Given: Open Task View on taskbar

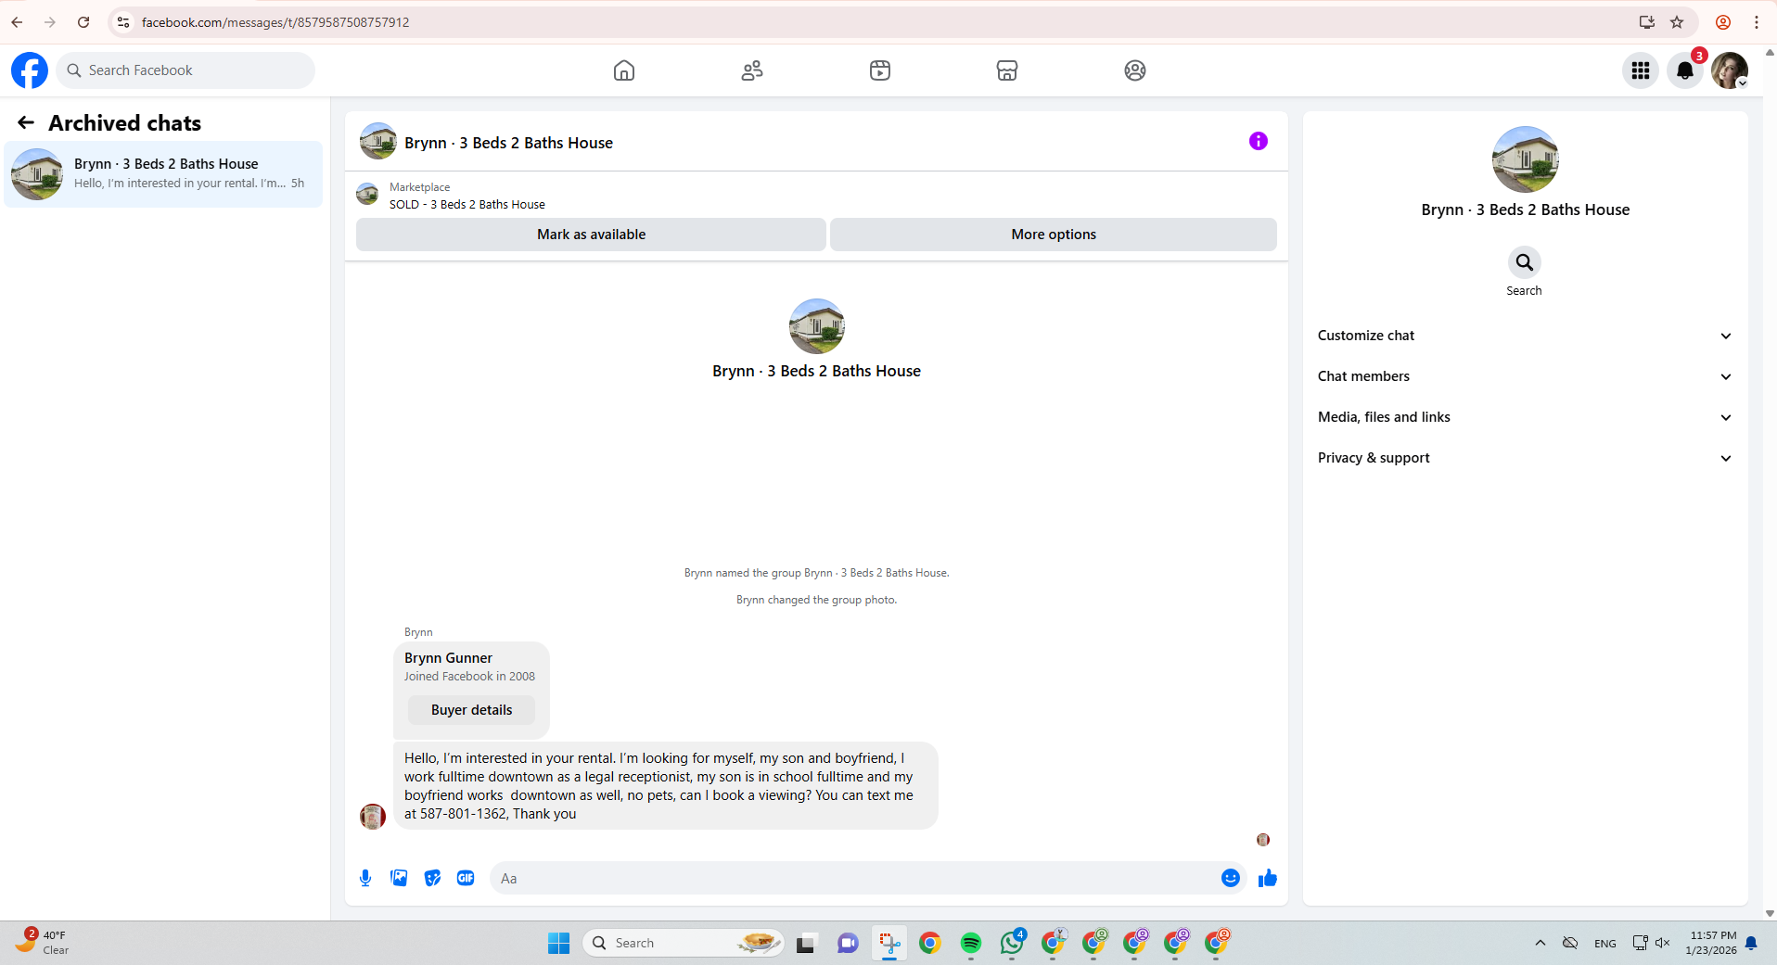Looking at the screenshot, I should pyautogui.click(x=806, y=943).
